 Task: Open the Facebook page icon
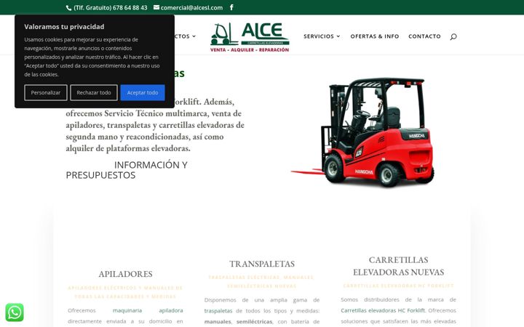pos(231,7)
